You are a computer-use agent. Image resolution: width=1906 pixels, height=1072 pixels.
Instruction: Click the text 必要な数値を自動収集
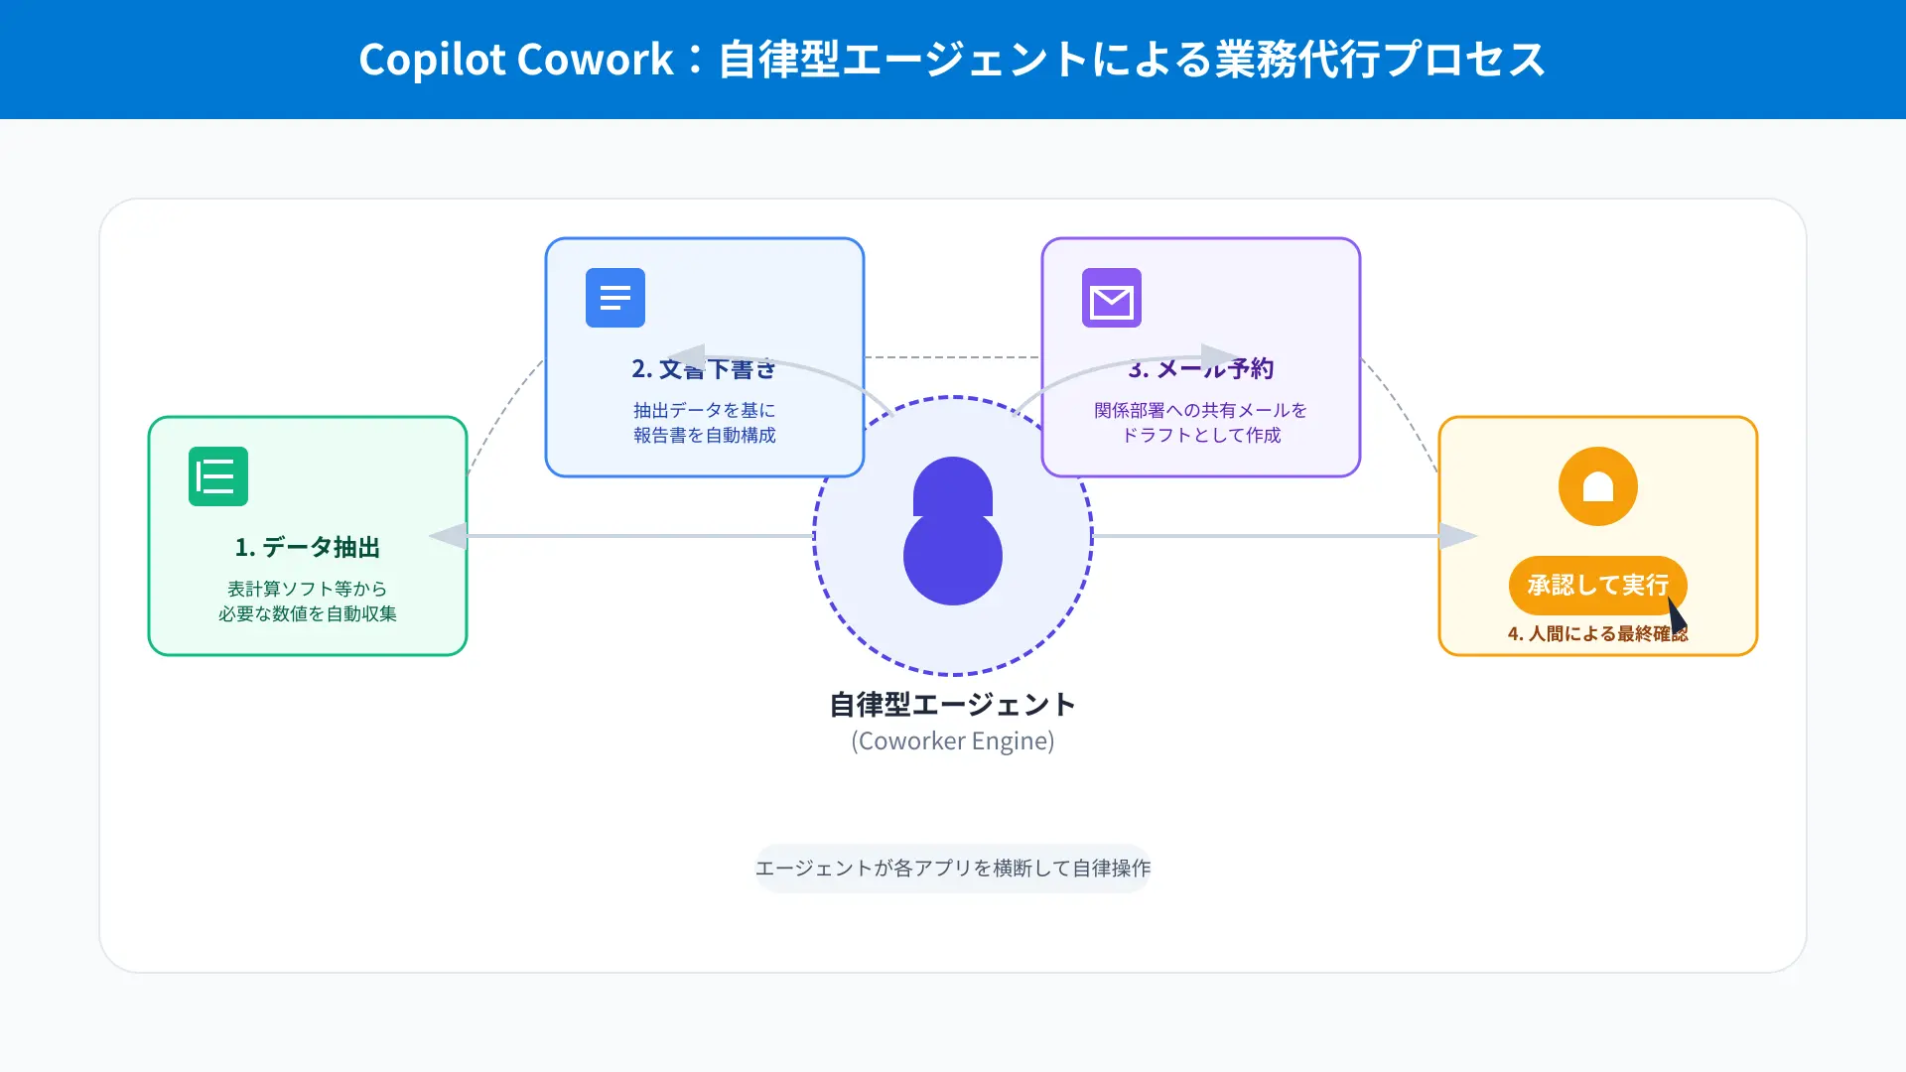coord(308,613)
